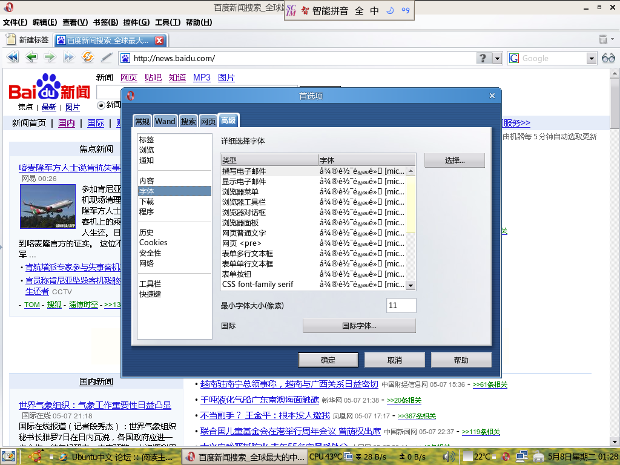Click the fast forward navigation icon
This screenshot has width=620, height=465.
tap(69, 58)
